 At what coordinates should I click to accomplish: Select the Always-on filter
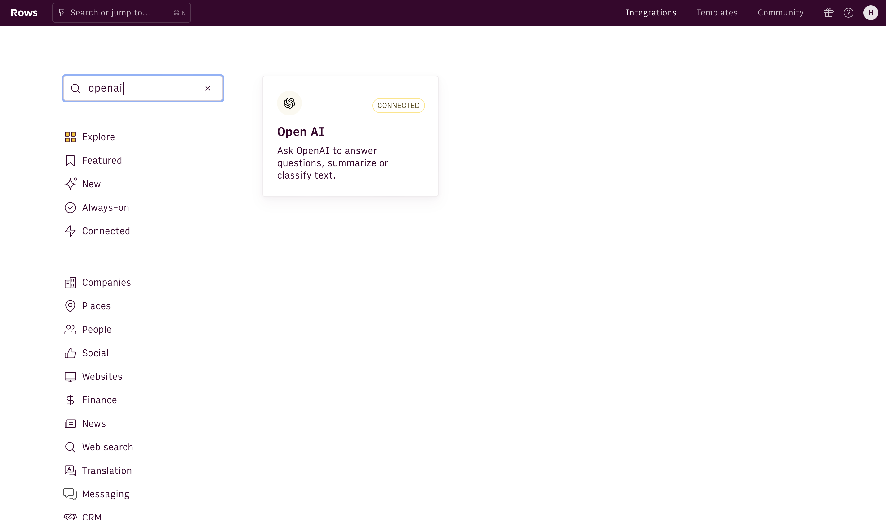coord(105,208)
